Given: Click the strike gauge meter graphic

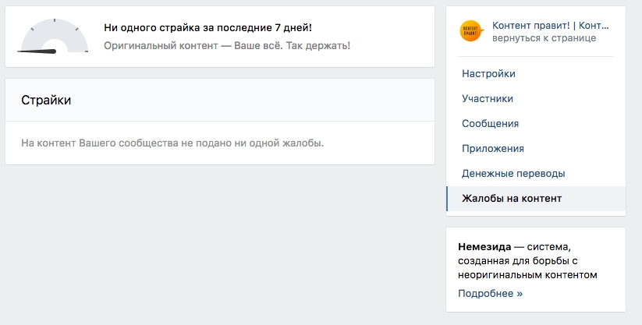Looking at the screenshot, I should click(x=53, y=37).
